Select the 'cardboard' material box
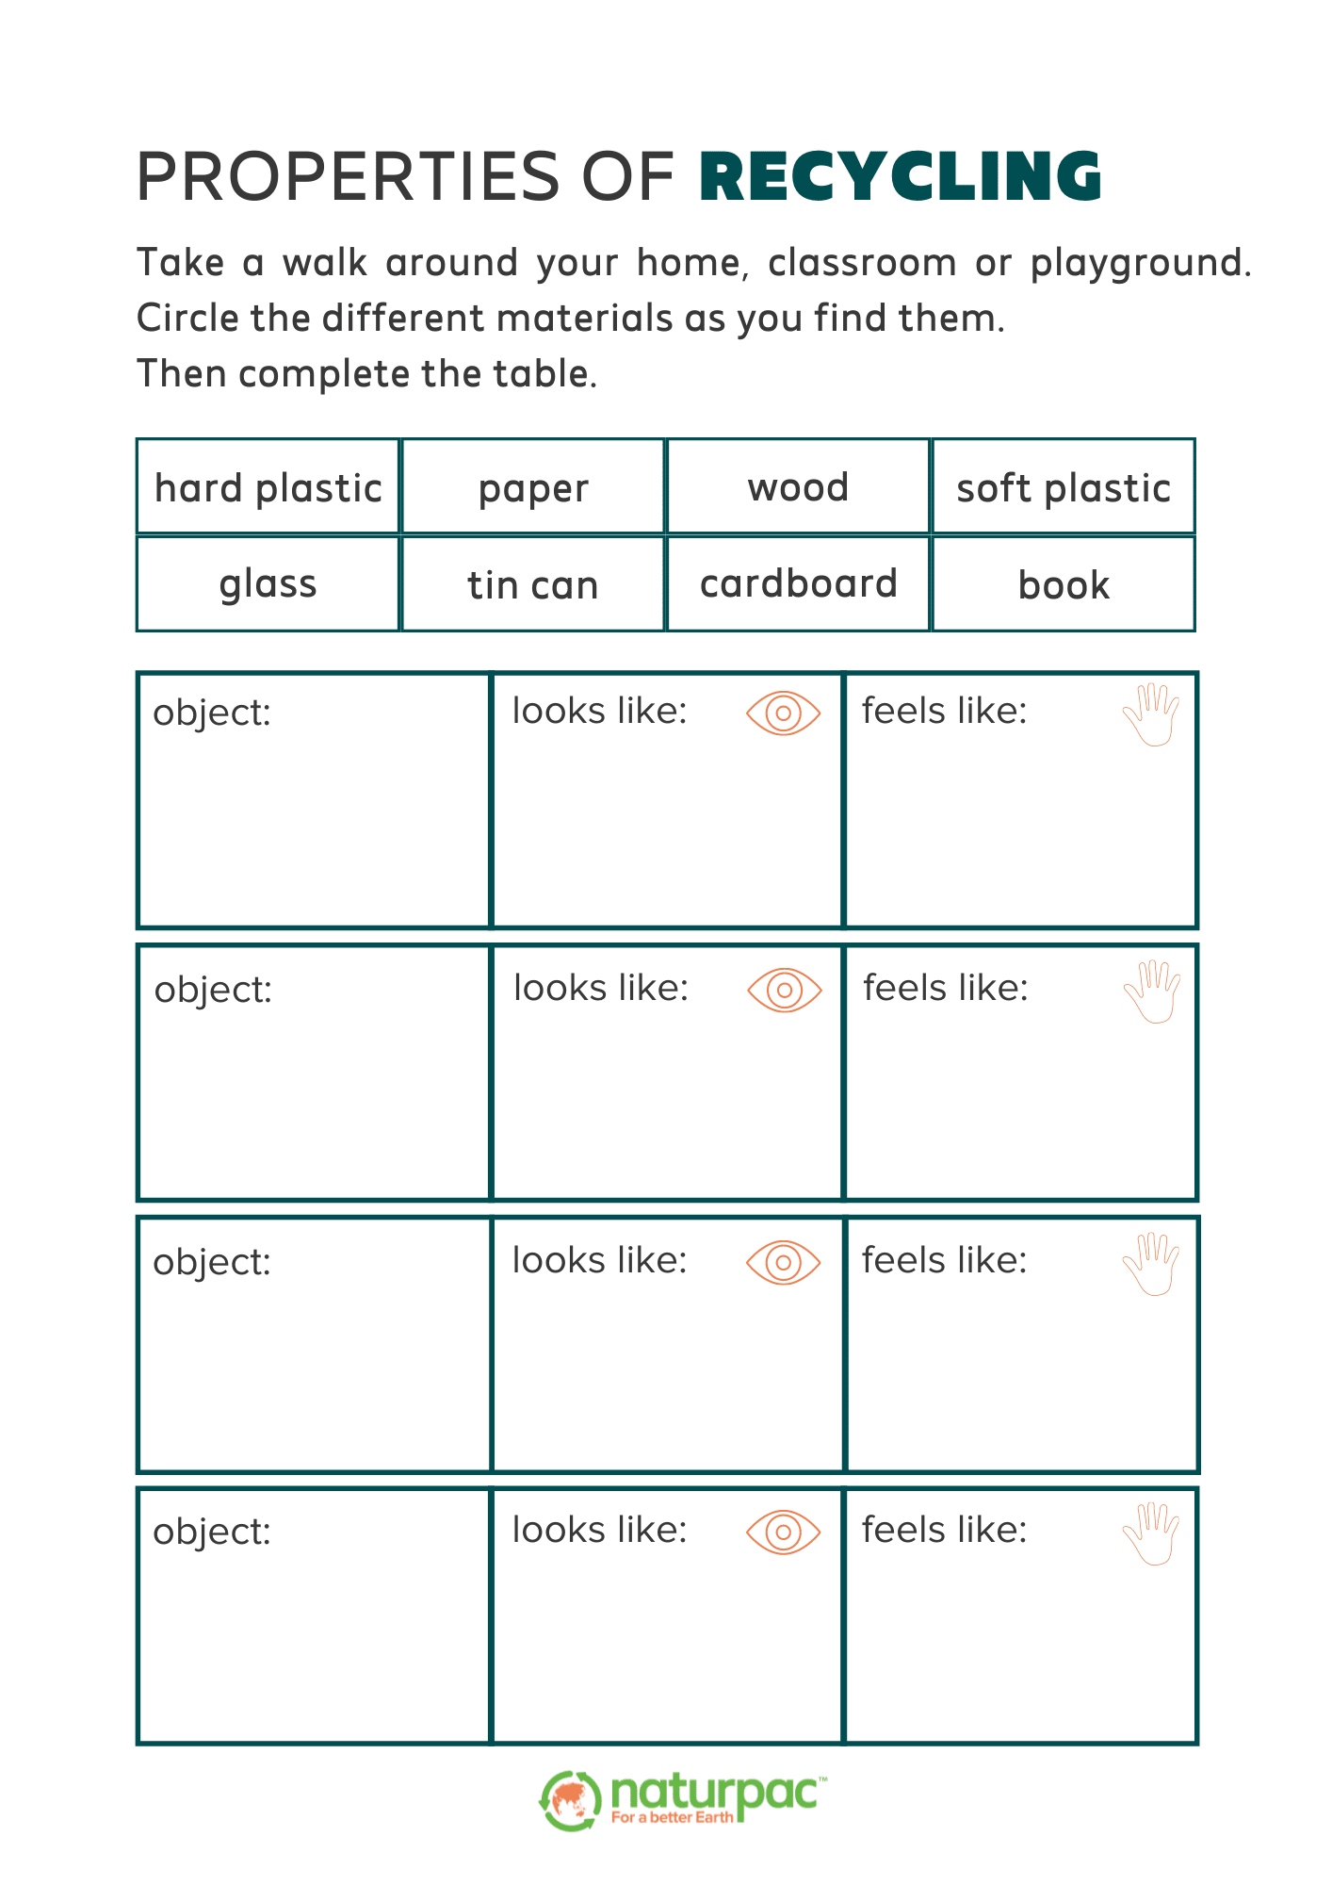Image resolution: width=1332 pixels, height=1885 pixels. 798,584
